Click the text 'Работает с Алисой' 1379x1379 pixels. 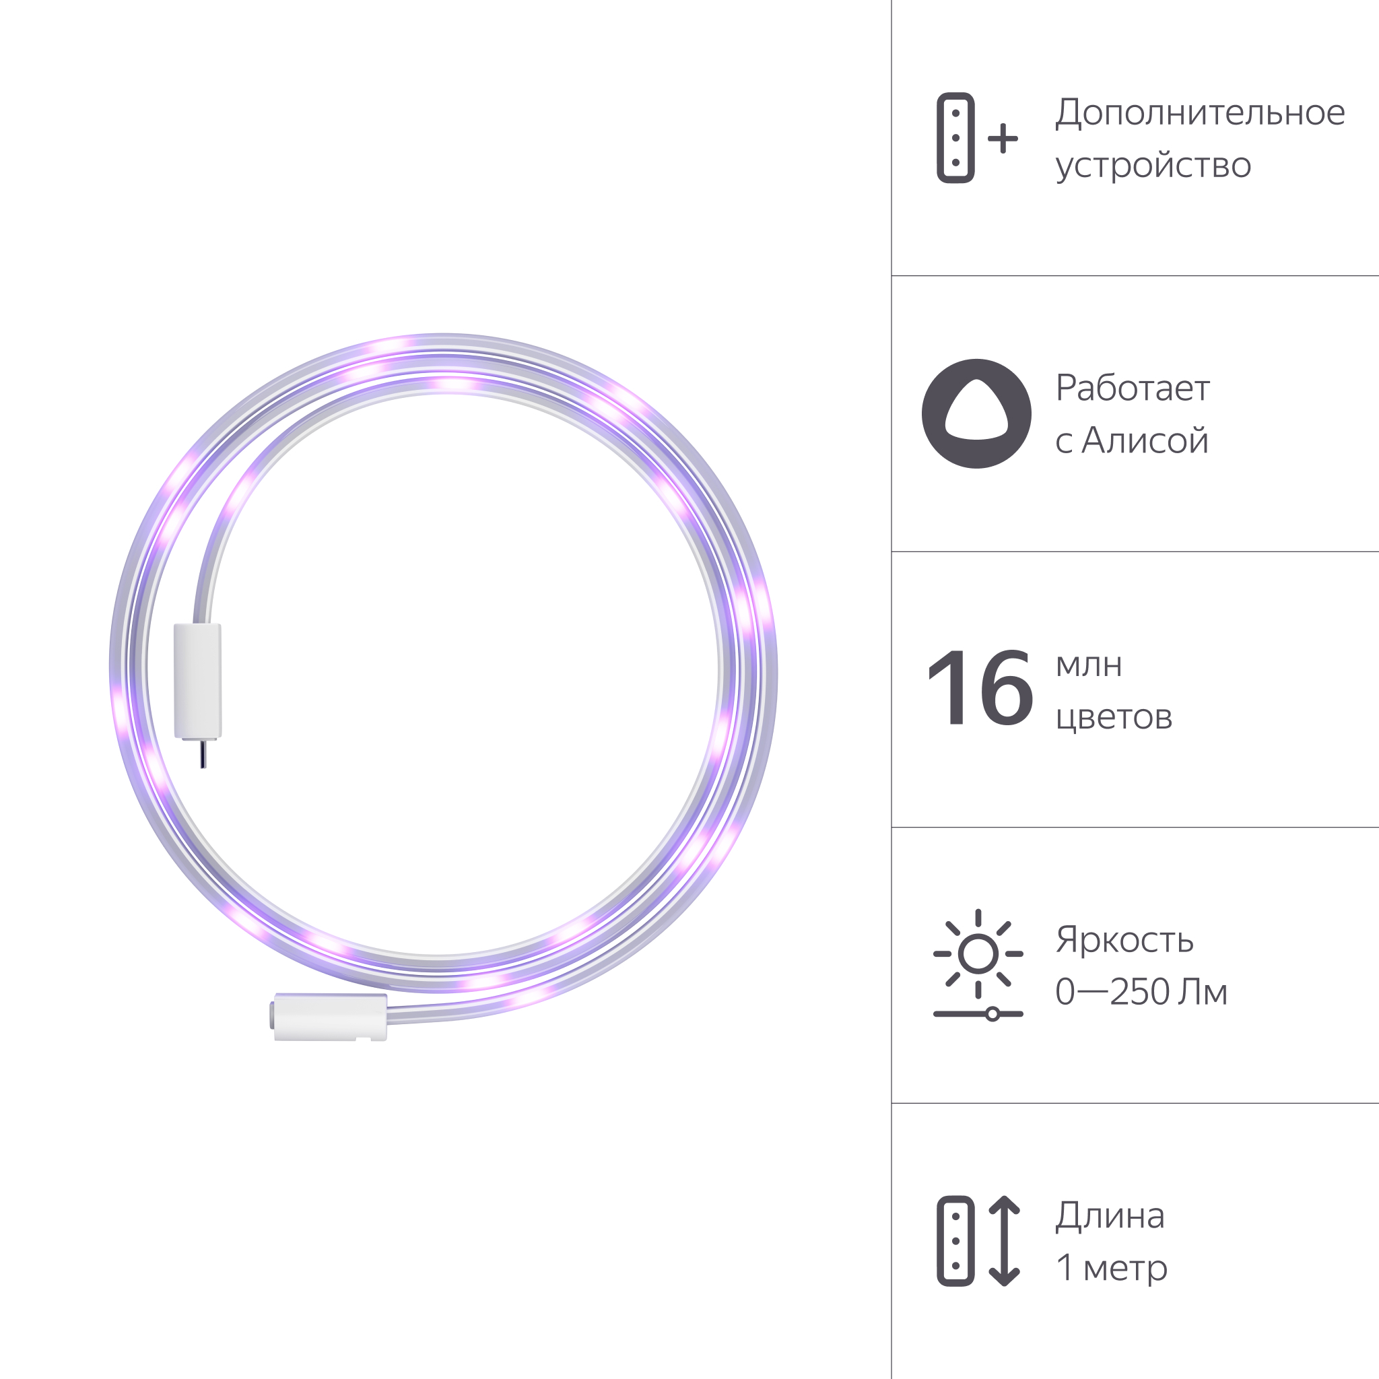(1133, 414)
